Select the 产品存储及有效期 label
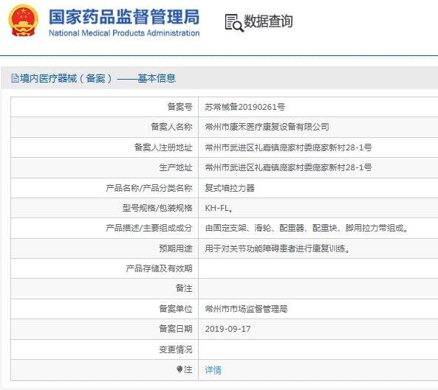 159,268
